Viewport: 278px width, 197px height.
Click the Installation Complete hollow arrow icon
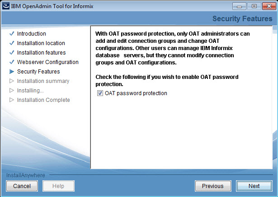point(11,100)
